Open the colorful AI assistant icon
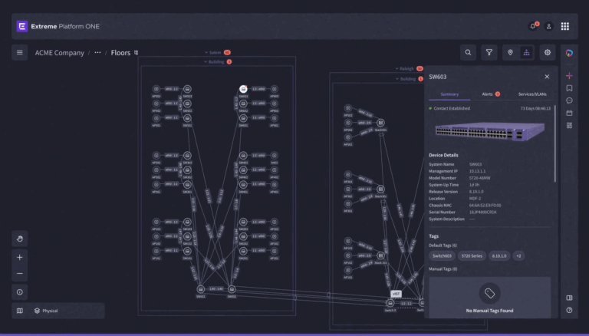589x336 pixels. 569,53
